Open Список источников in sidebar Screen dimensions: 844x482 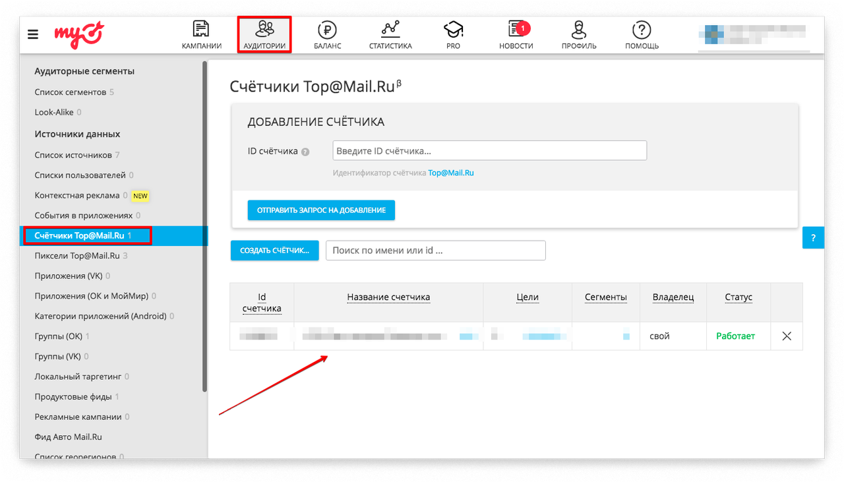77,155
